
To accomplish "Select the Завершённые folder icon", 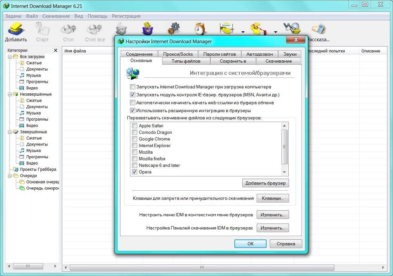I will (16, 132).
